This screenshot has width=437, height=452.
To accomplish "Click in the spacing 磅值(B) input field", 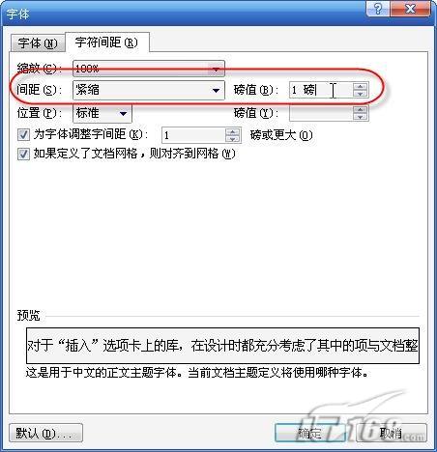I will [321, 90].
